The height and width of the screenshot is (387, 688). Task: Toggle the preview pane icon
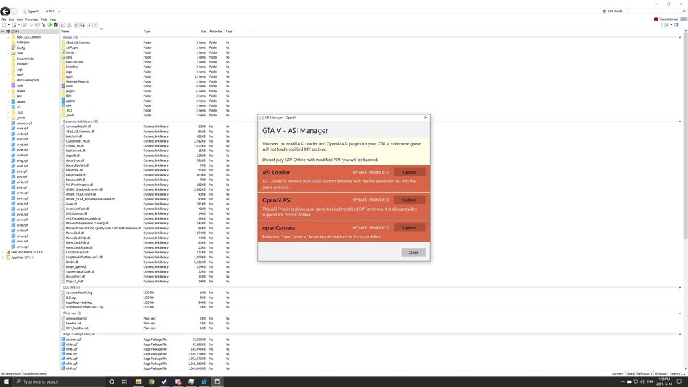coord(676,25)
